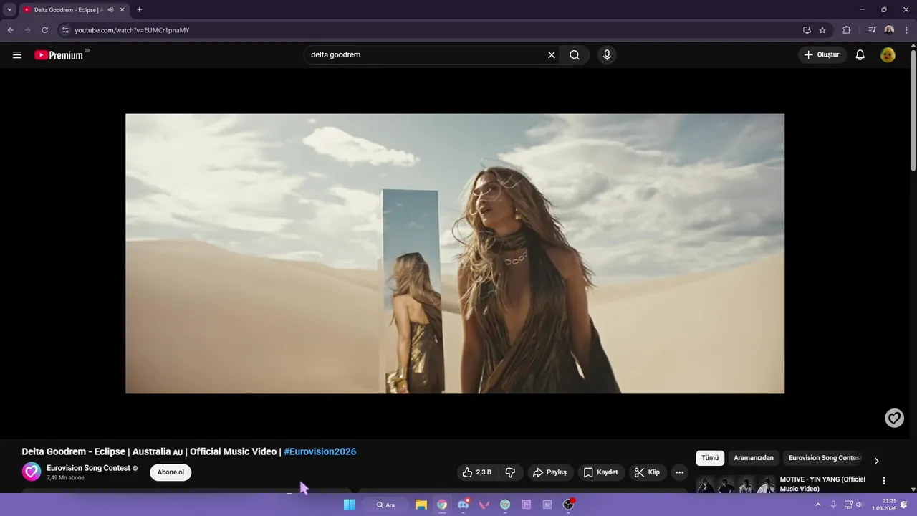Viewport: 917px width, 516px height.
Task: Open OBS Studio from the taskbar
Action: click(568, 505)
